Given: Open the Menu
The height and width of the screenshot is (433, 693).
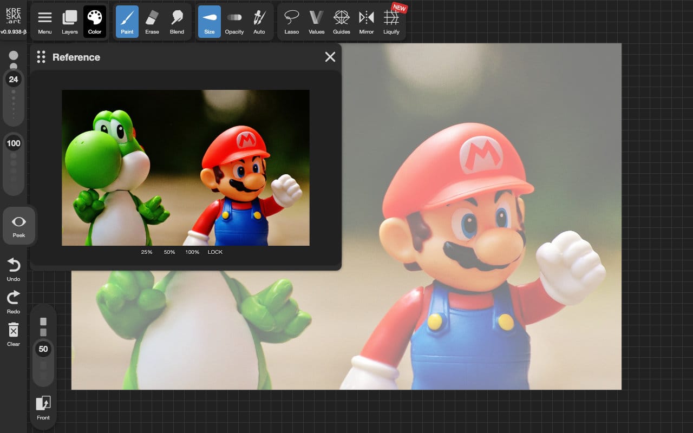Looking at the screenshot, I should [x=45, y=22].
